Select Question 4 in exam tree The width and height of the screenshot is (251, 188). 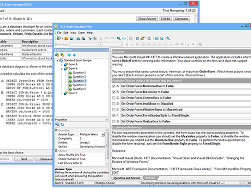point(79,85)
